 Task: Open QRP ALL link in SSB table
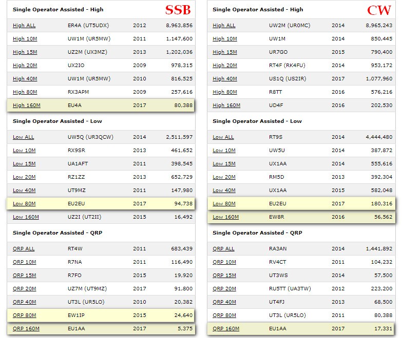pos(24,249)
